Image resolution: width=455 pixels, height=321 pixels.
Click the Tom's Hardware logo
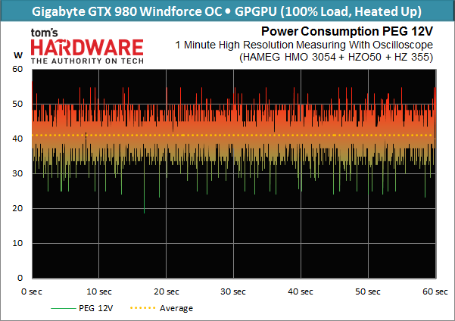click(87, 45)
